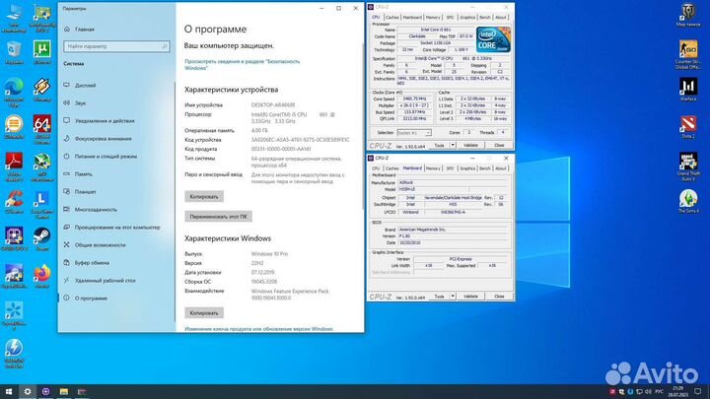The width and height of the screenshot is (710, 399).
Task: Click the ASRock manufacturer field in CPU-Z
Action: click(x=453, y=183)
